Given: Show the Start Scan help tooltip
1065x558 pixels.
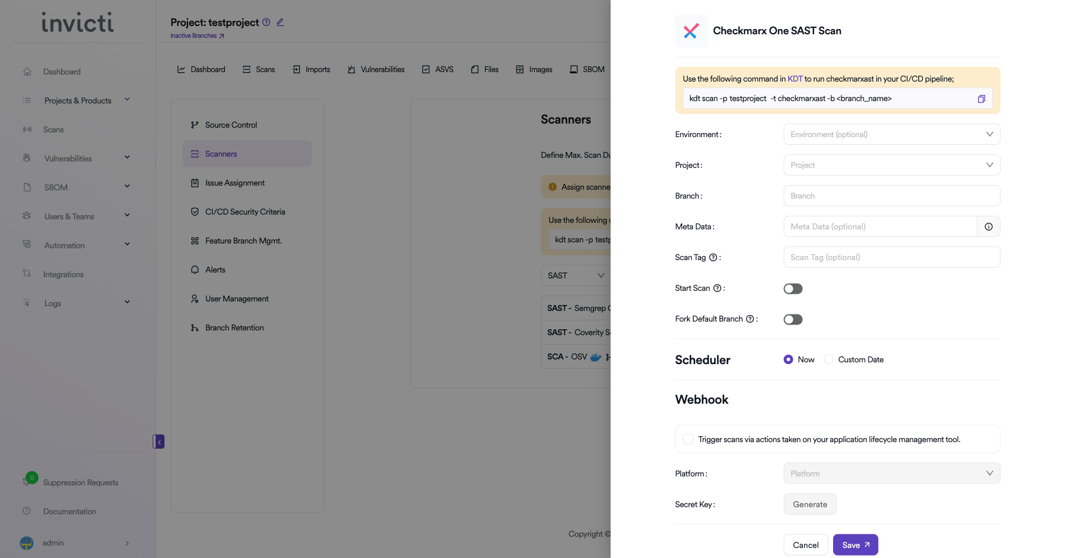Looking at the screenshot, I should coord(717,288).
